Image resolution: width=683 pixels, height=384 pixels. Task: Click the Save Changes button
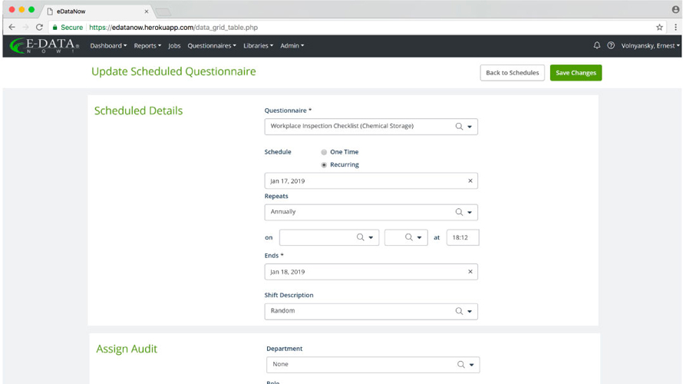[x=576, y=73]
